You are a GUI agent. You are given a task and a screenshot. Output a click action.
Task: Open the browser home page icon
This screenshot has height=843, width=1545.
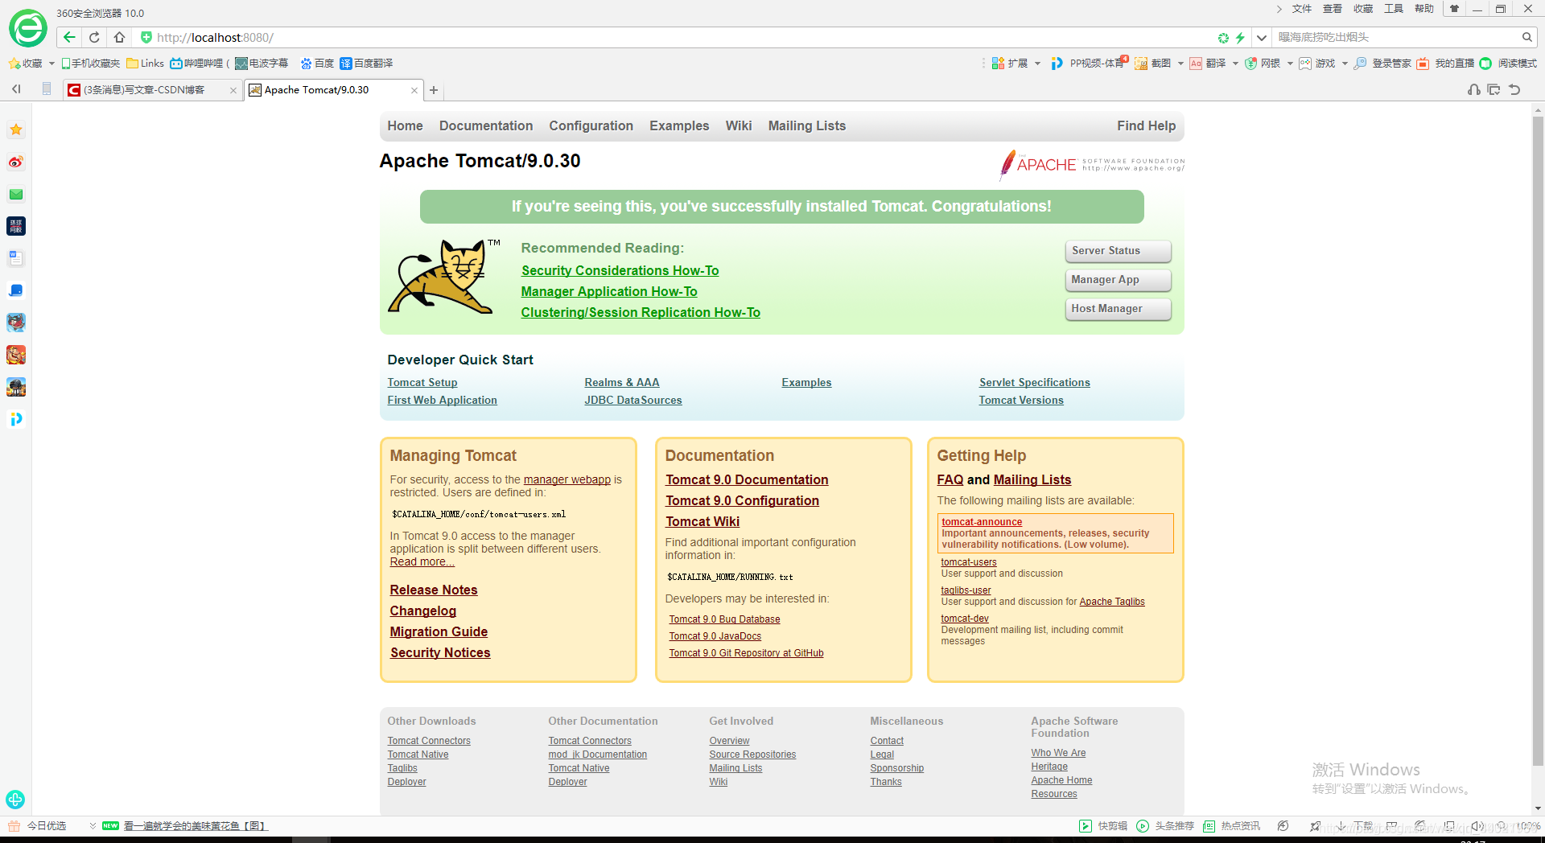119,37
